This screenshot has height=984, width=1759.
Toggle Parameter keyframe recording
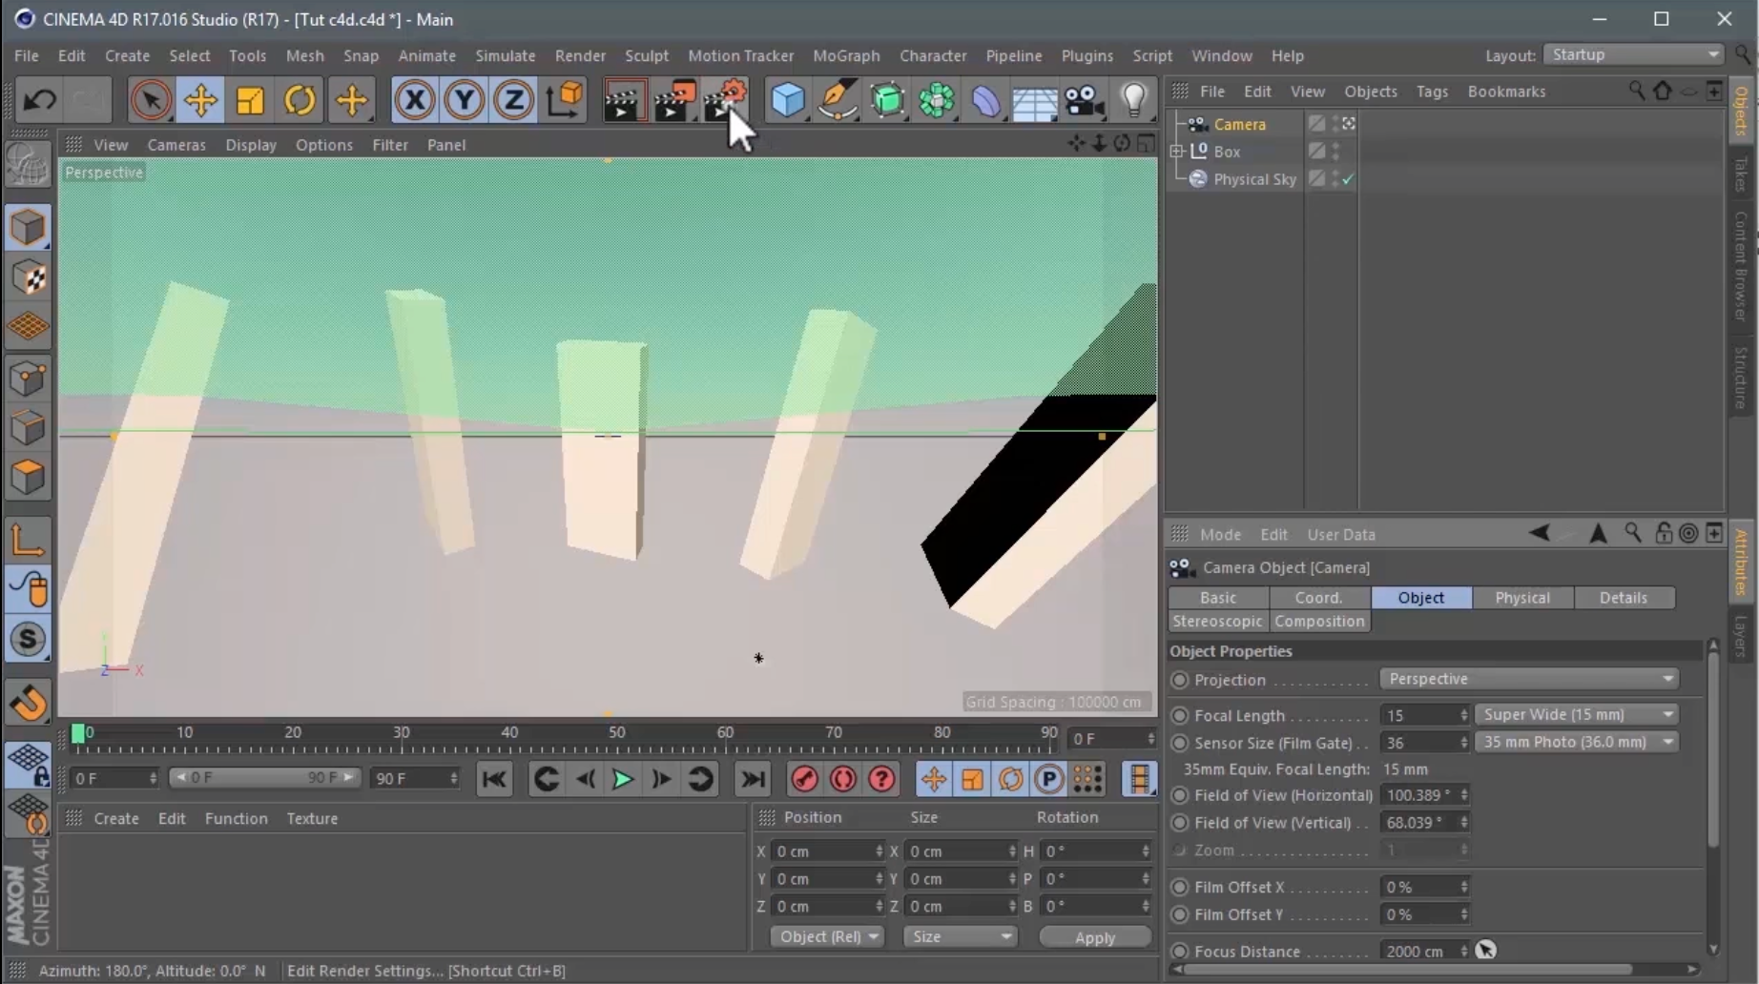tap(1049, 779)
